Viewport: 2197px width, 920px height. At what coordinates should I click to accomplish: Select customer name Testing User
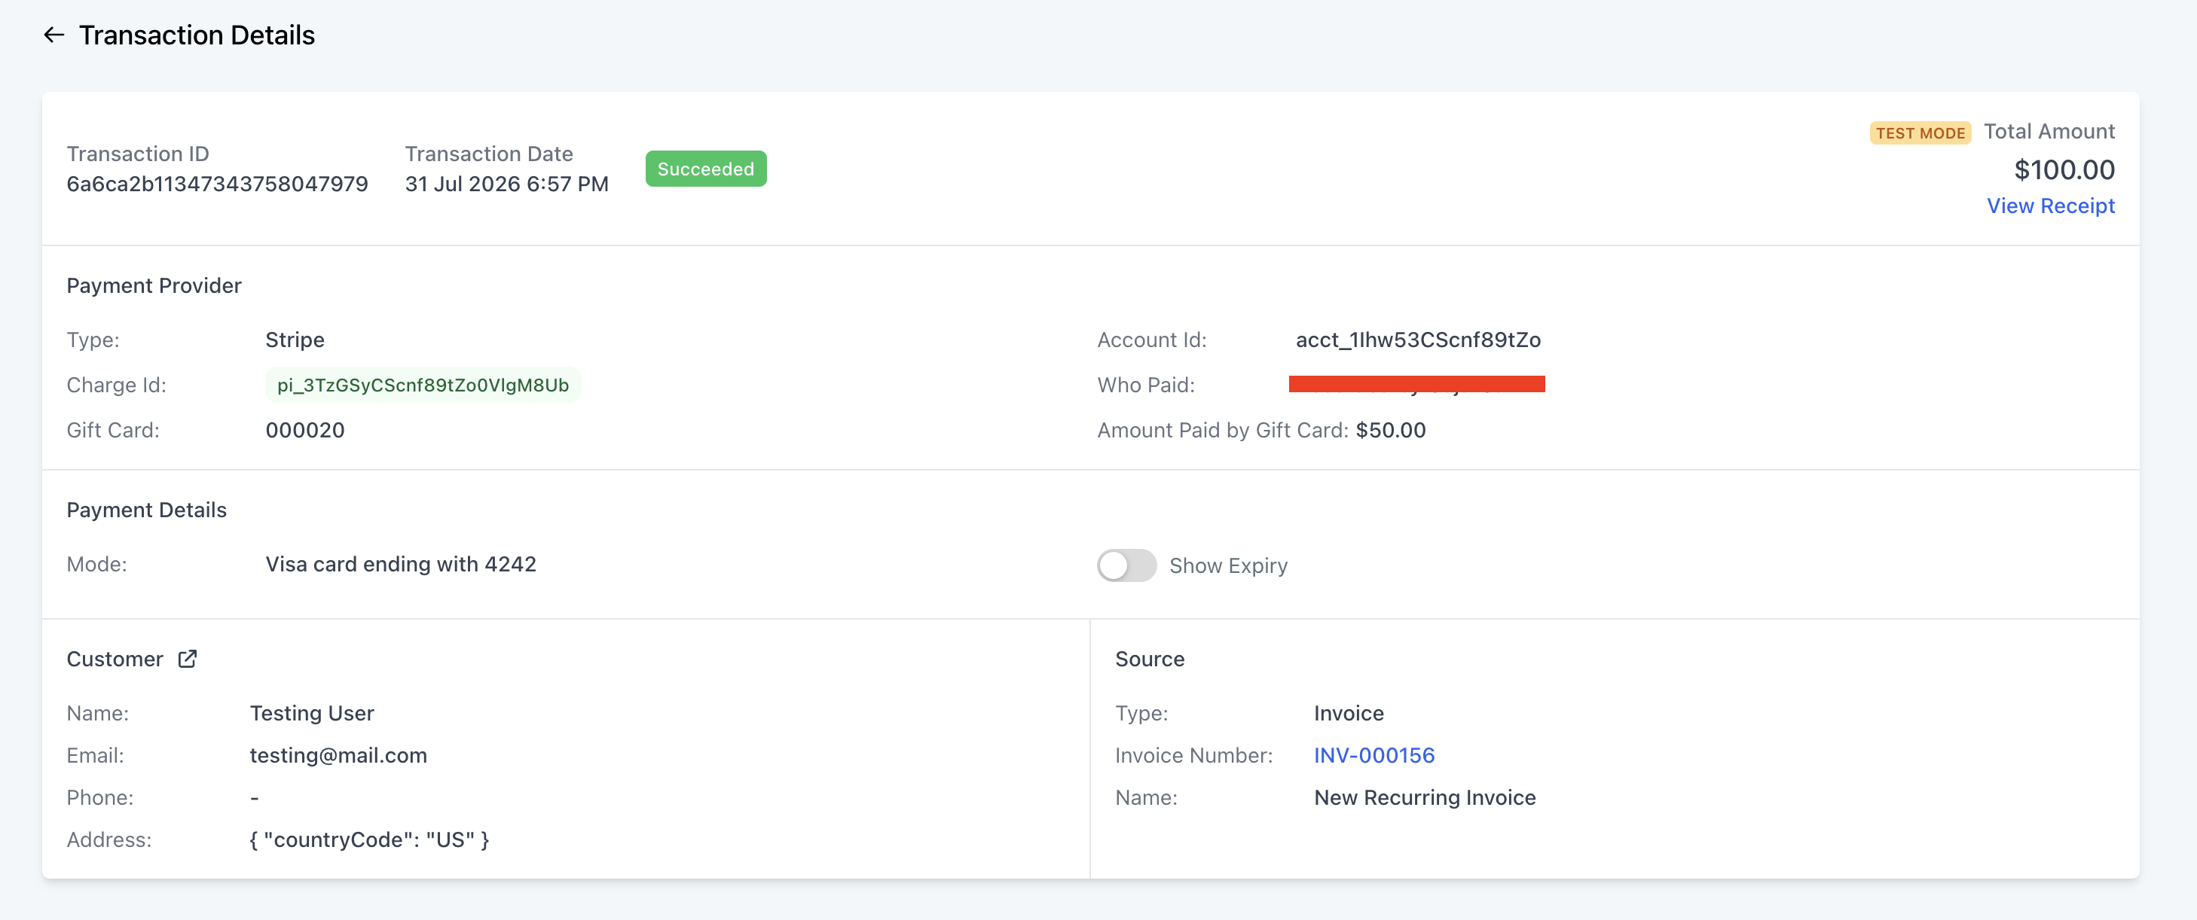coord(312,713)
